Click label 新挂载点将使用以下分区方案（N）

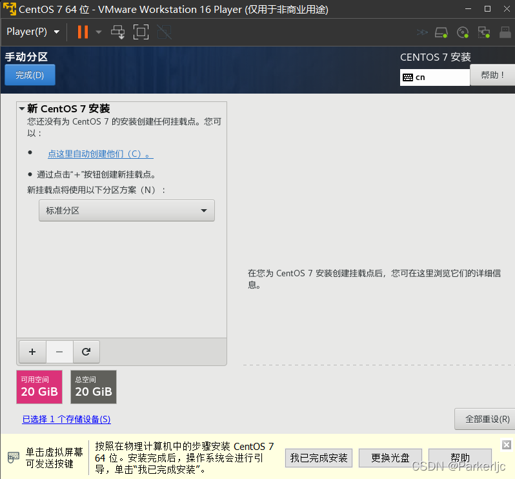pos(97,190)
